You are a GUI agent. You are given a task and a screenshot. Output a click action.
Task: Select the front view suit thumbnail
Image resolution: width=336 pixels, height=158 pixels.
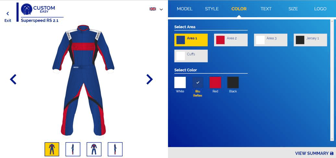[52, 149]
